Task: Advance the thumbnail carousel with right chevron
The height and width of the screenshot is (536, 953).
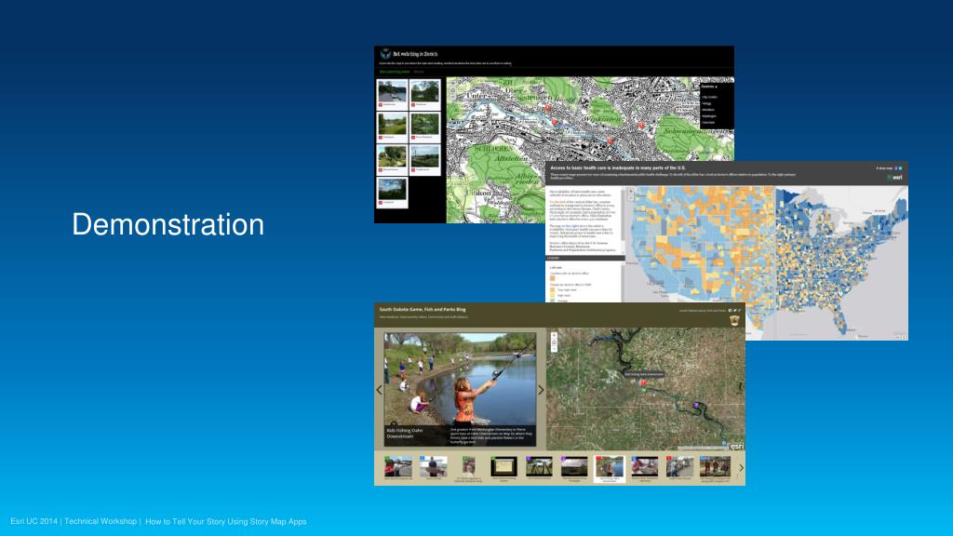Action: pyautogui.click(x=741, y=467)
